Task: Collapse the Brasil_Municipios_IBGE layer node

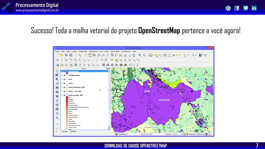Action: [62, 87]
